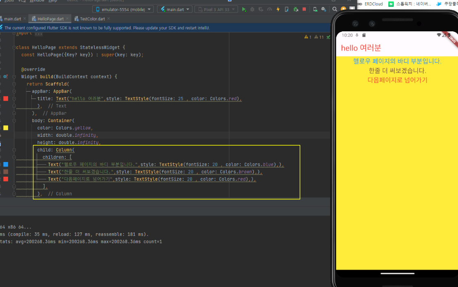Attach debugger to Android process icon
This screenshot has width=458, height=287.
click(296, 9)
